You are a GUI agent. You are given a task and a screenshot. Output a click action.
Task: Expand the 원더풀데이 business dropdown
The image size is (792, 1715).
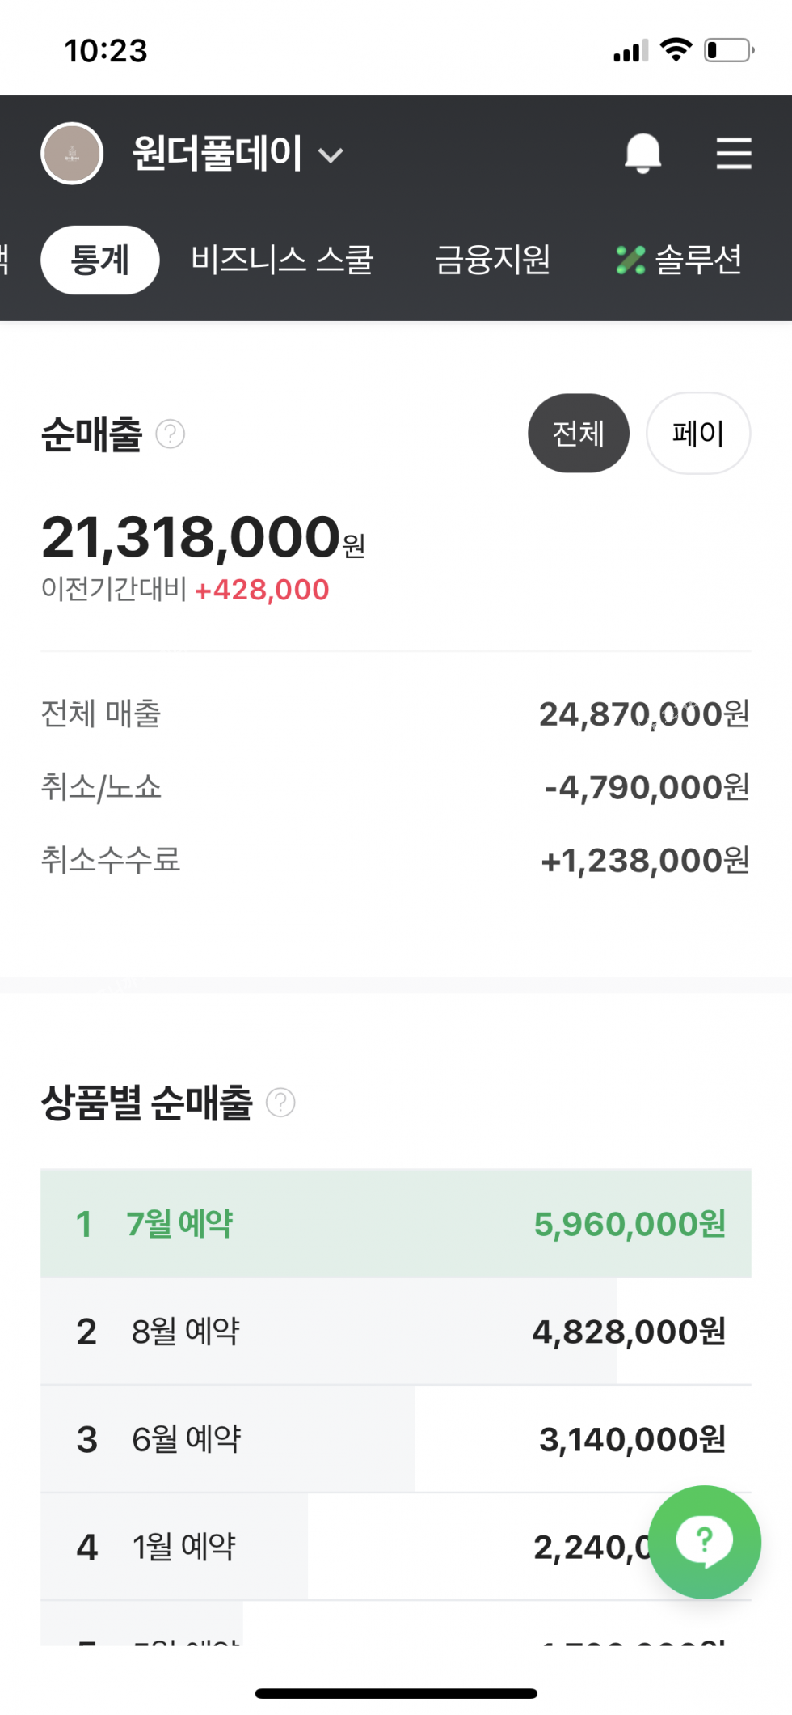[x=331, y=155]
